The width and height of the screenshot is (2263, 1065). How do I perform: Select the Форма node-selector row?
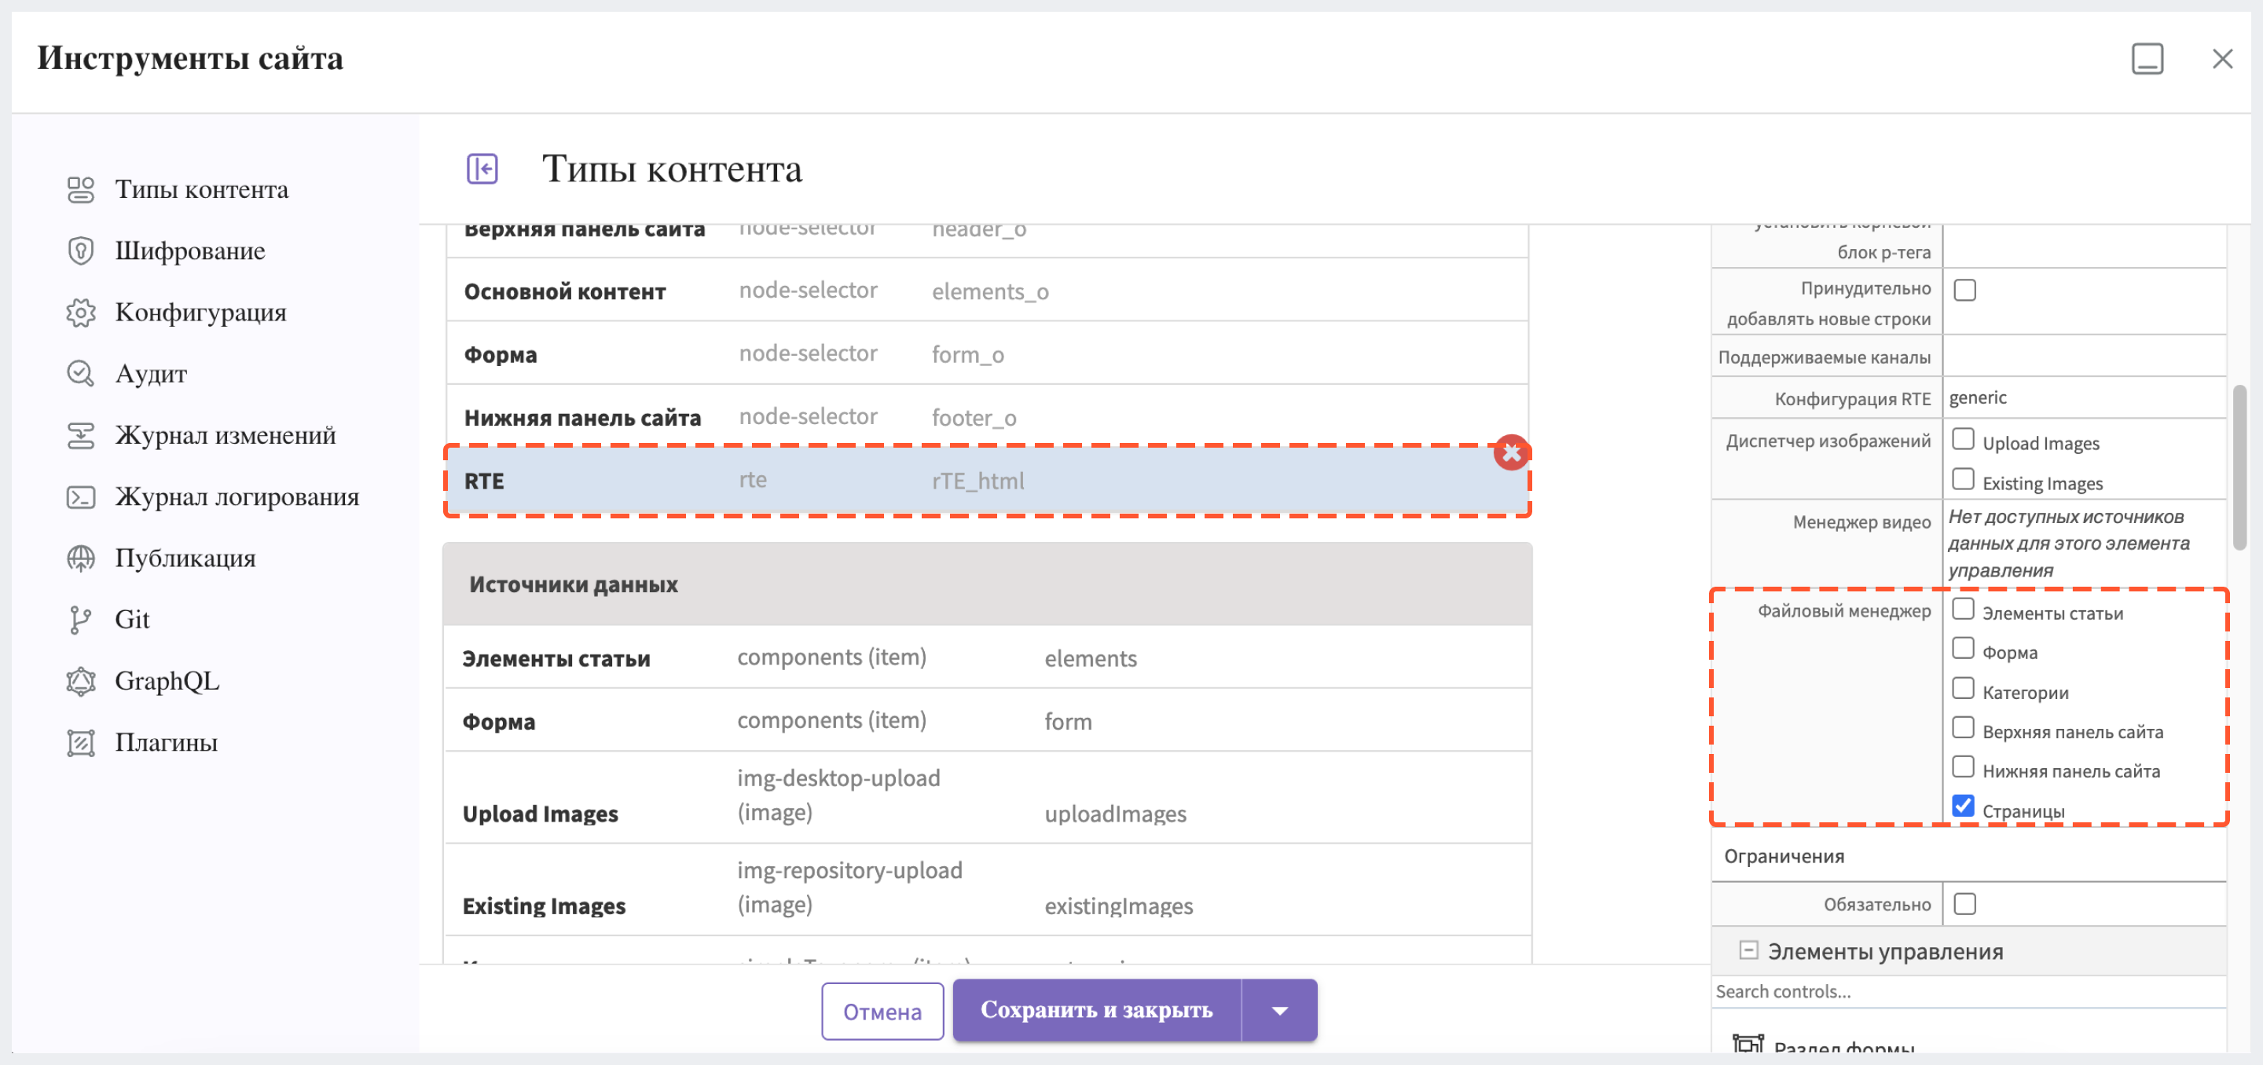click(x=987, y=354)
